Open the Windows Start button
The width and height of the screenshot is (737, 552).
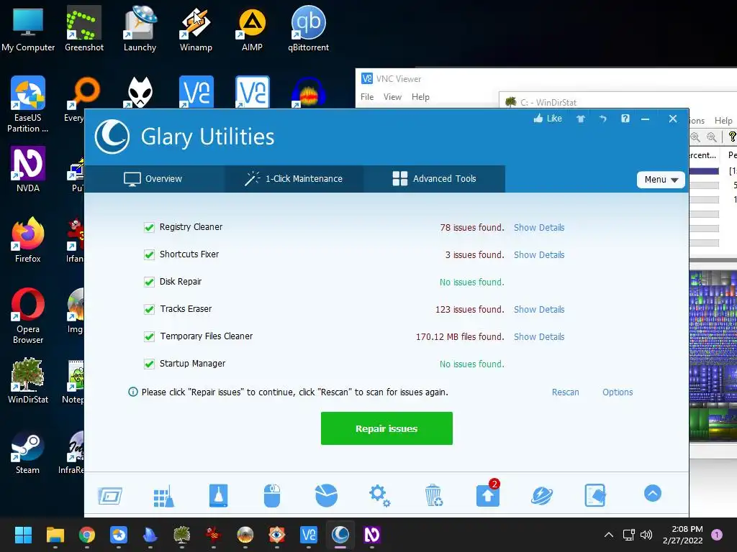click(23, 535)
